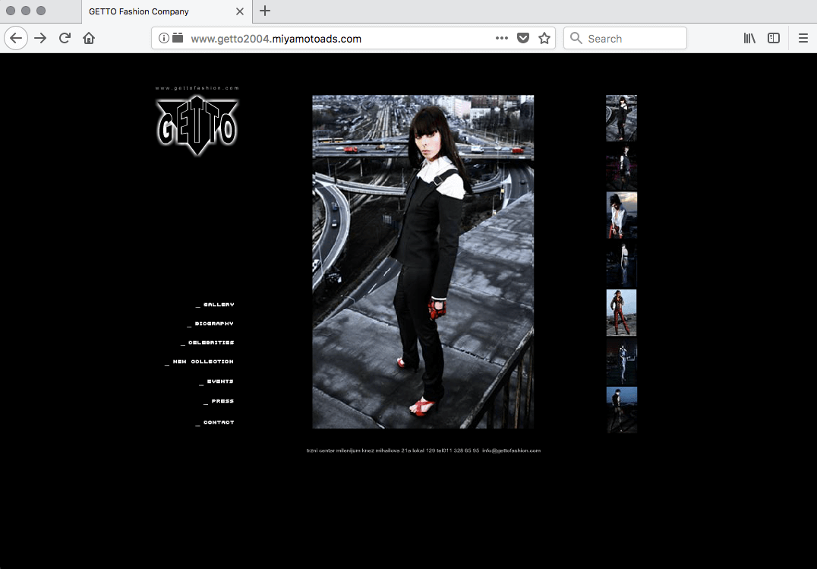This screenshot has width=817, height=569.
Task: Open a new browser tab
Action: point(265,11)
